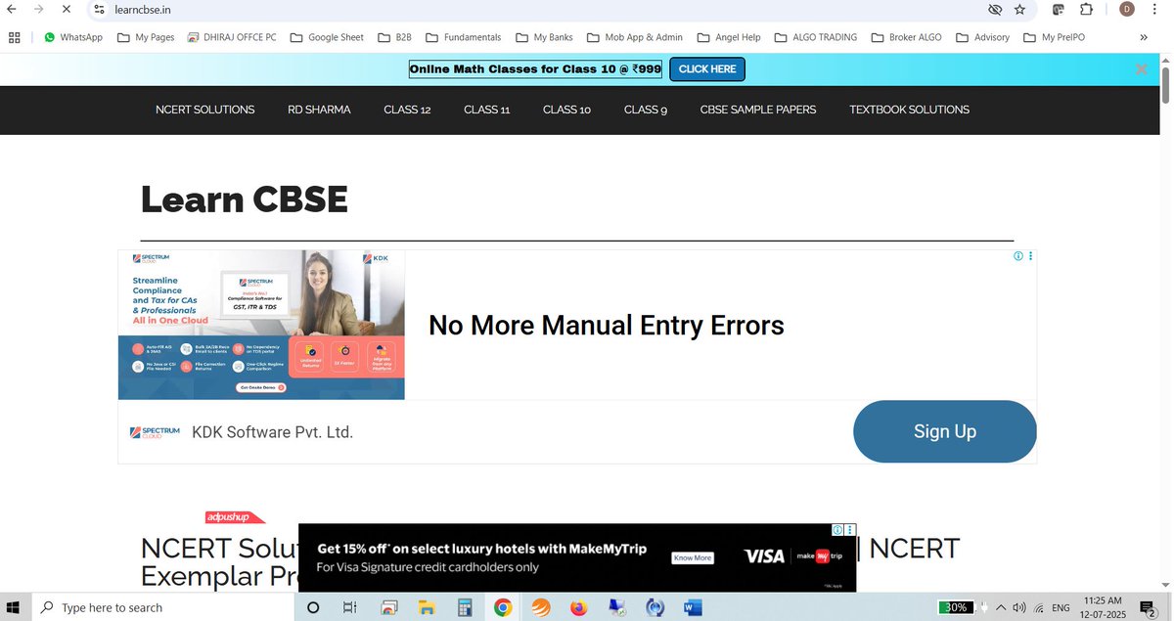Switch to Google Chrome on the taskbar
Viewport: 1174px width, 621px height.
point(502,607)
